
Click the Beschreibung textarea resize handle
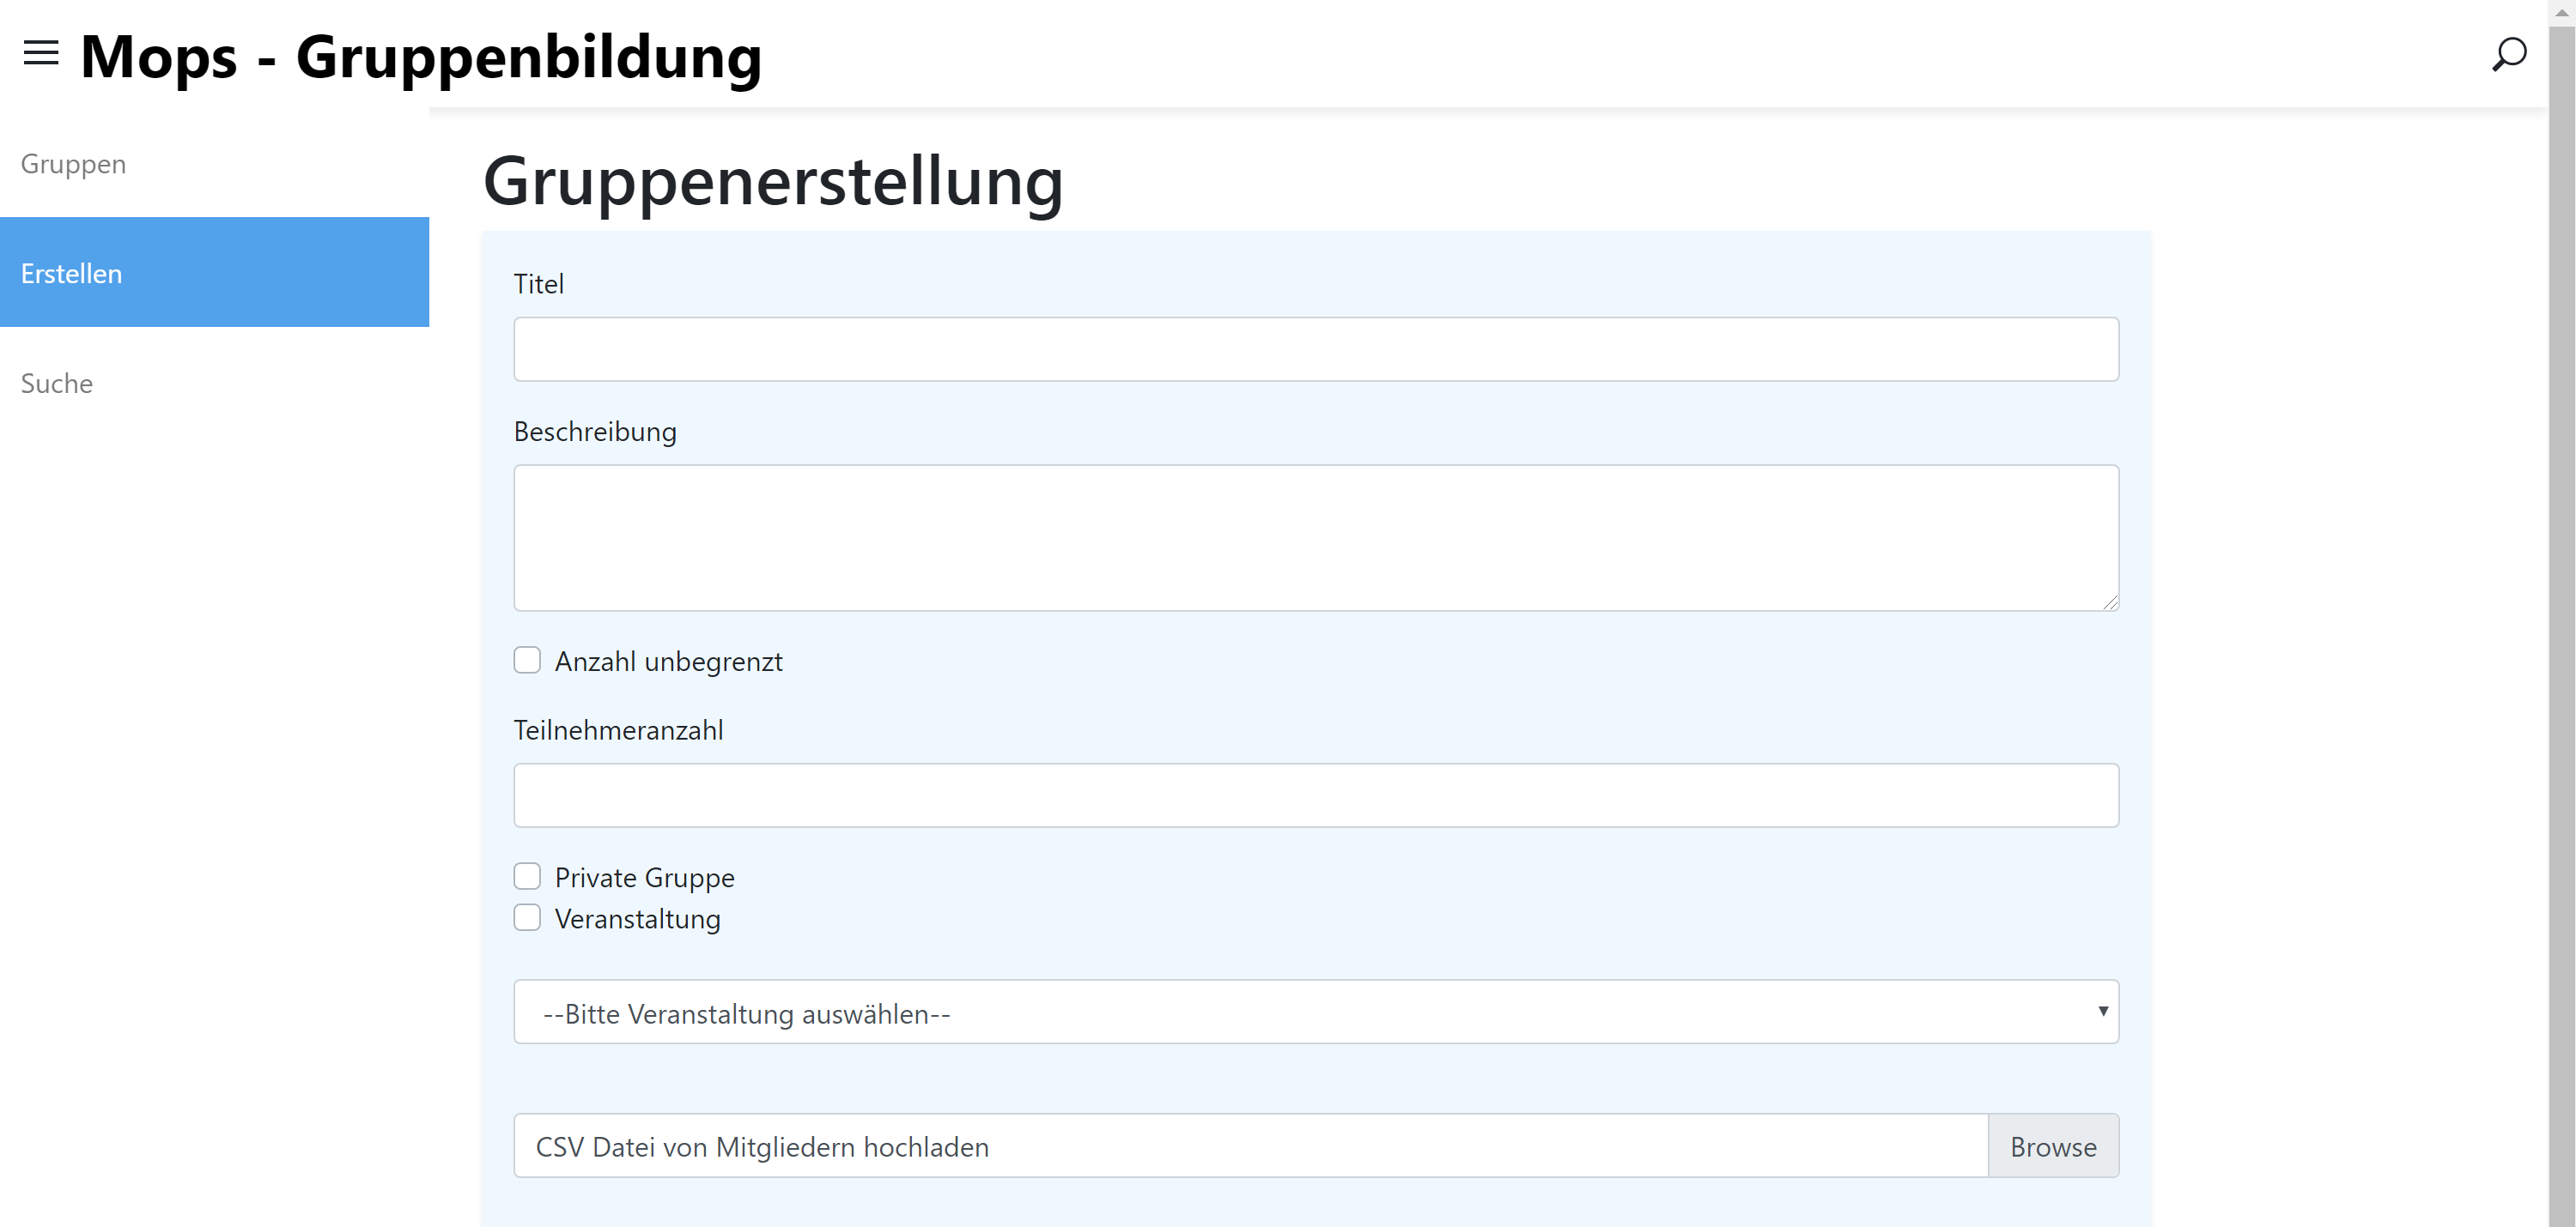[2109, 601]
